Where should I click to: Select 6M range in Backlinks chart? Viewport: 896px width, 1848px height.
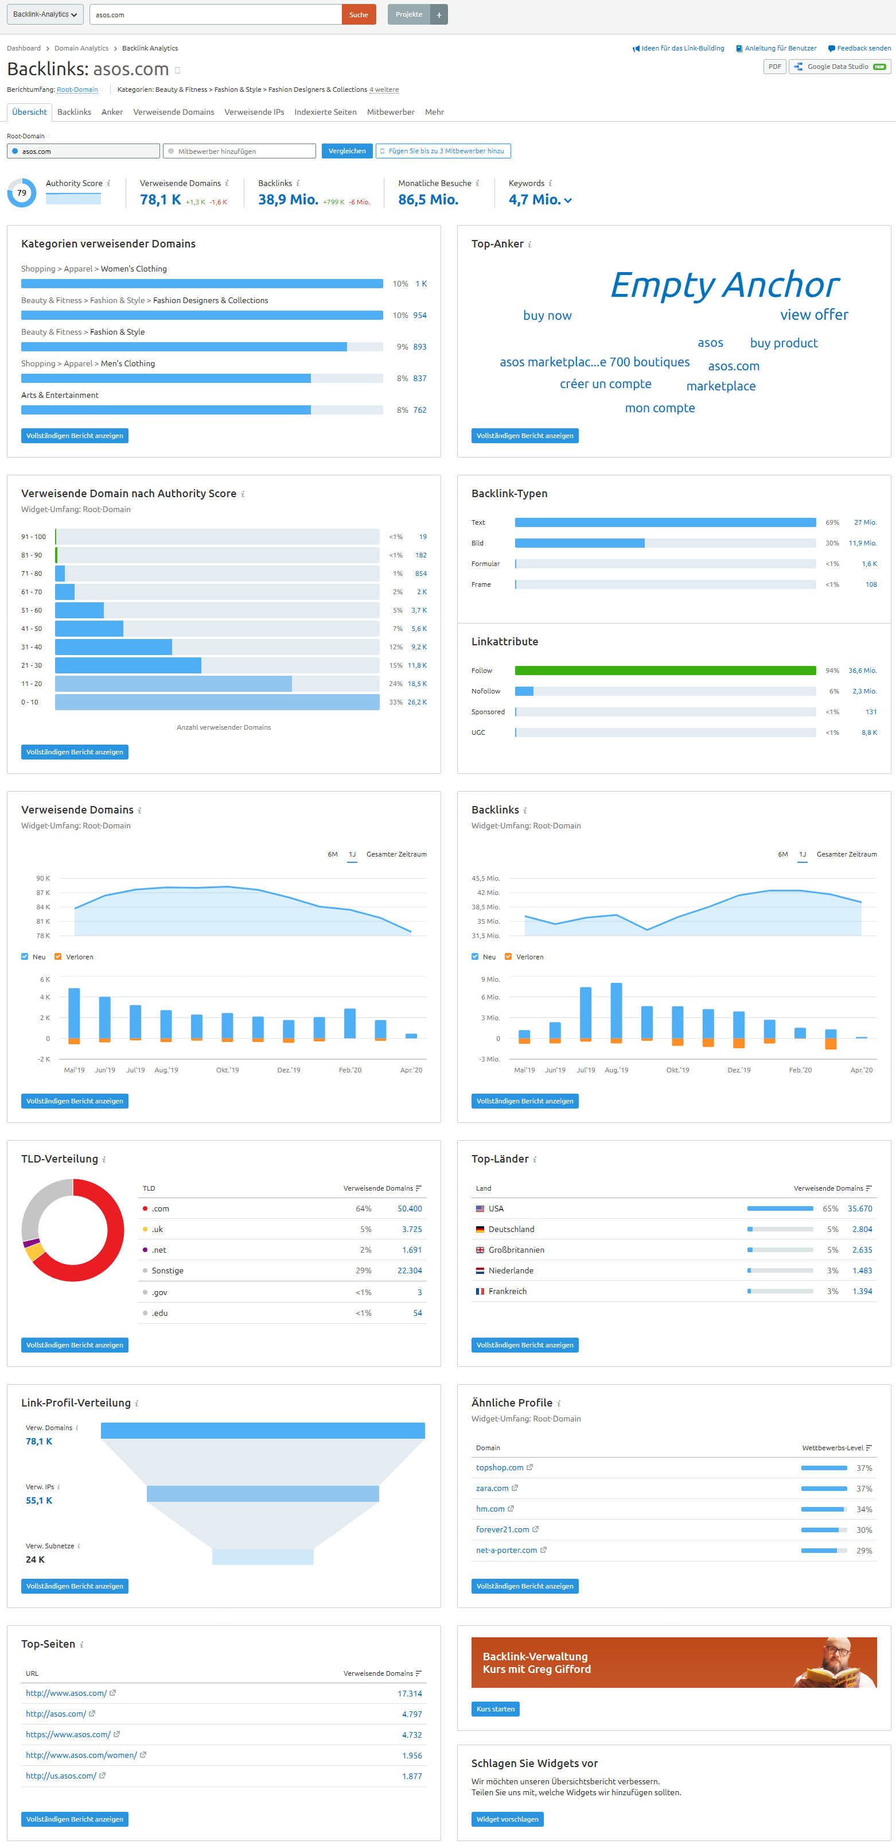pyautogui.click(x=783, y=854)
